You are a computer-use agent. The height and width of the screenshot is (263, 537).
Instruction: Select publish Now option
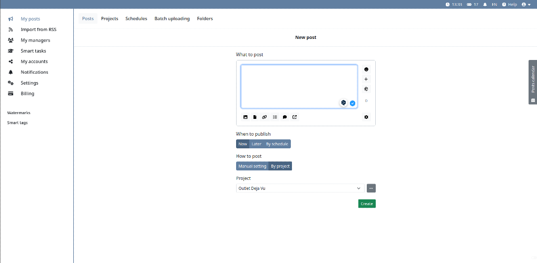(x=243, y=144)
